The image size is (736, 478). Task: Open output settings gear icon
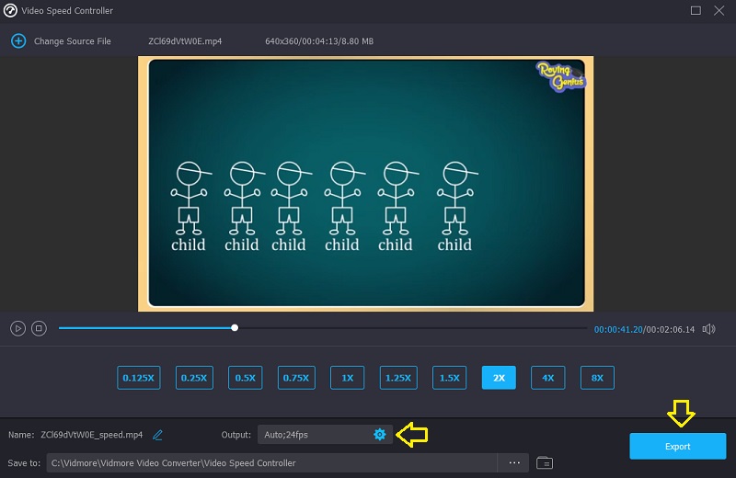(x=379, y=434)
